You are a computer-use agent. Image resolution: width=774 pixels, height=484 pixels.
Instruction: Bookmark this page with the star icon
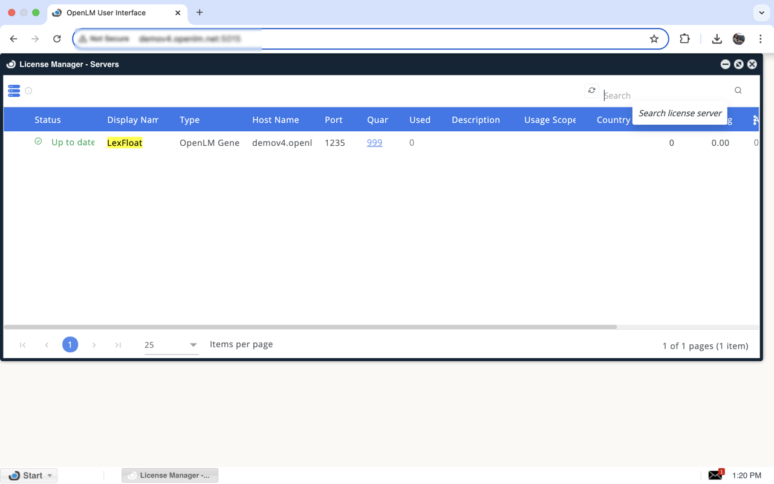654,39
